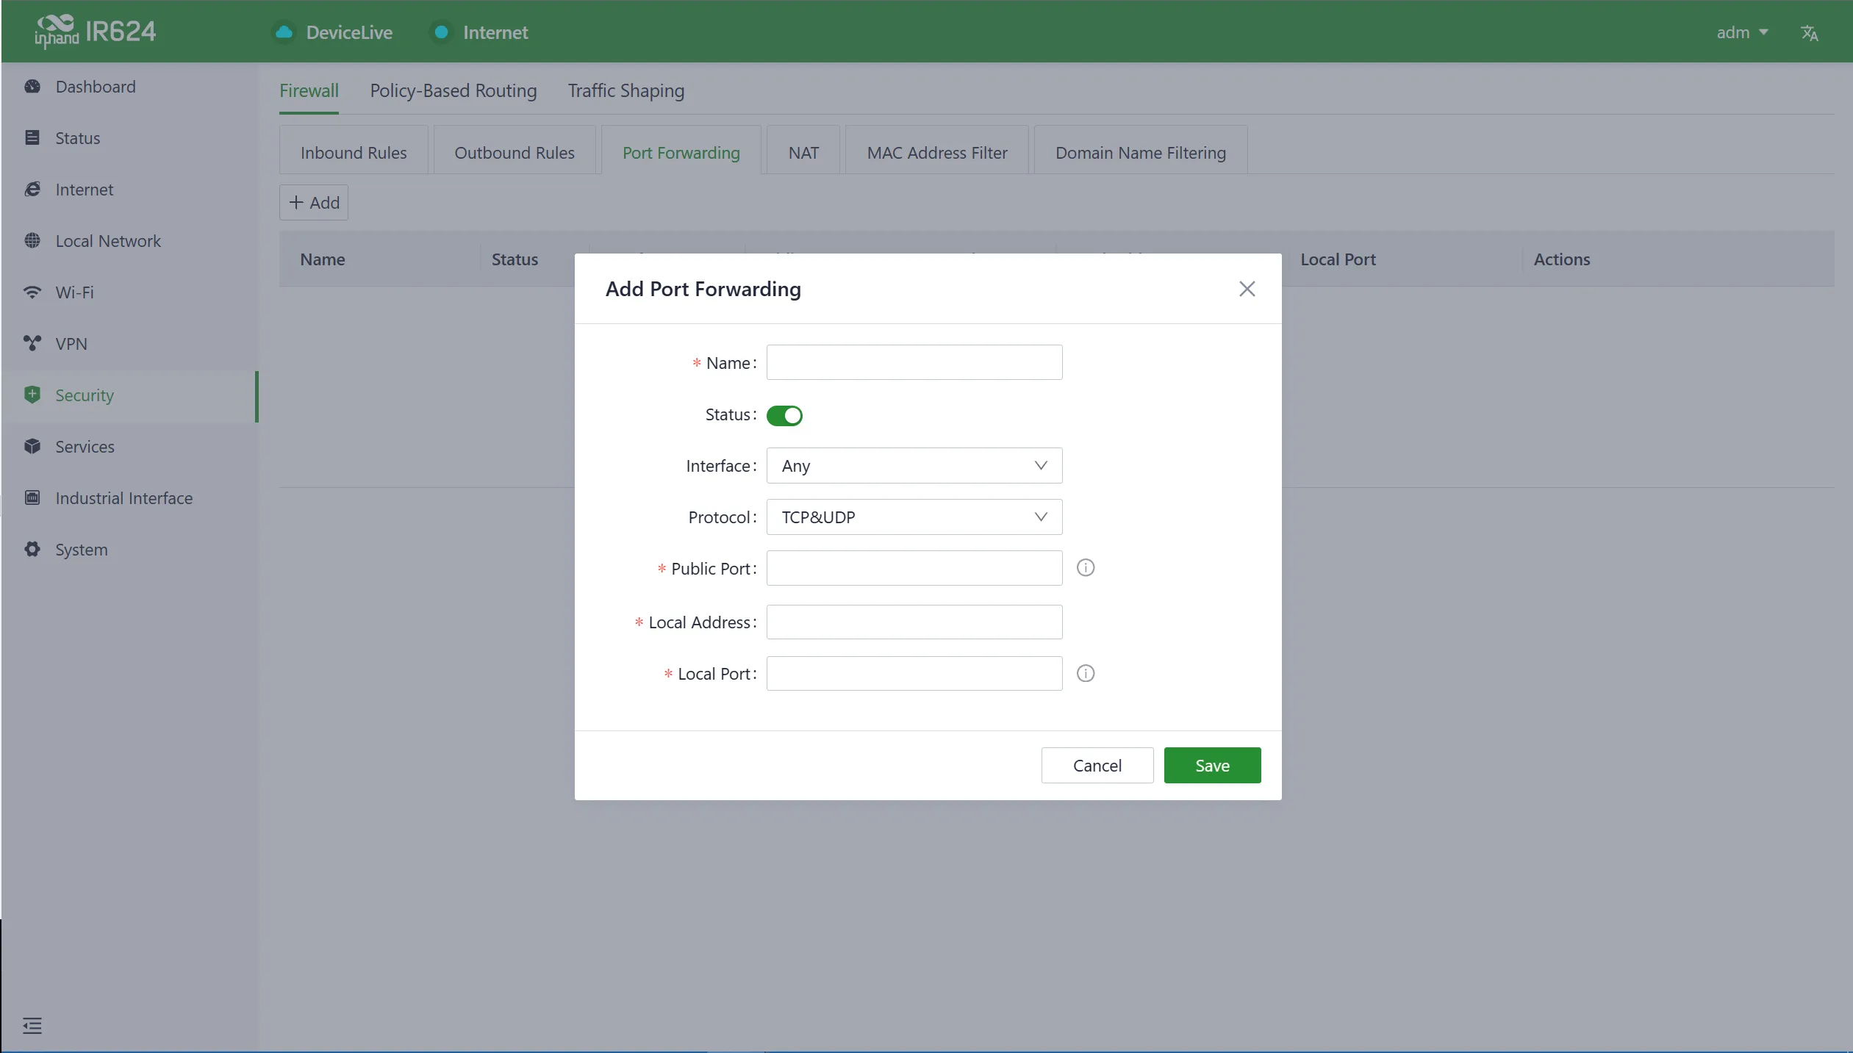This screenshot has width=1853, height=1053.
Task: Focus the Public Port input field
Action: point(914,569)
